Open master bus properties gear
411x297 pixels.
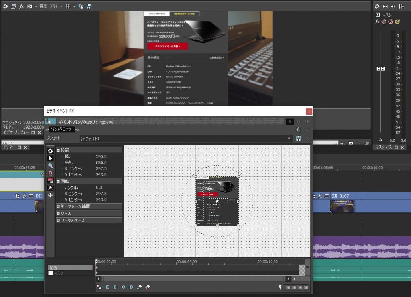pyautogui.click(x=377, y=6)
